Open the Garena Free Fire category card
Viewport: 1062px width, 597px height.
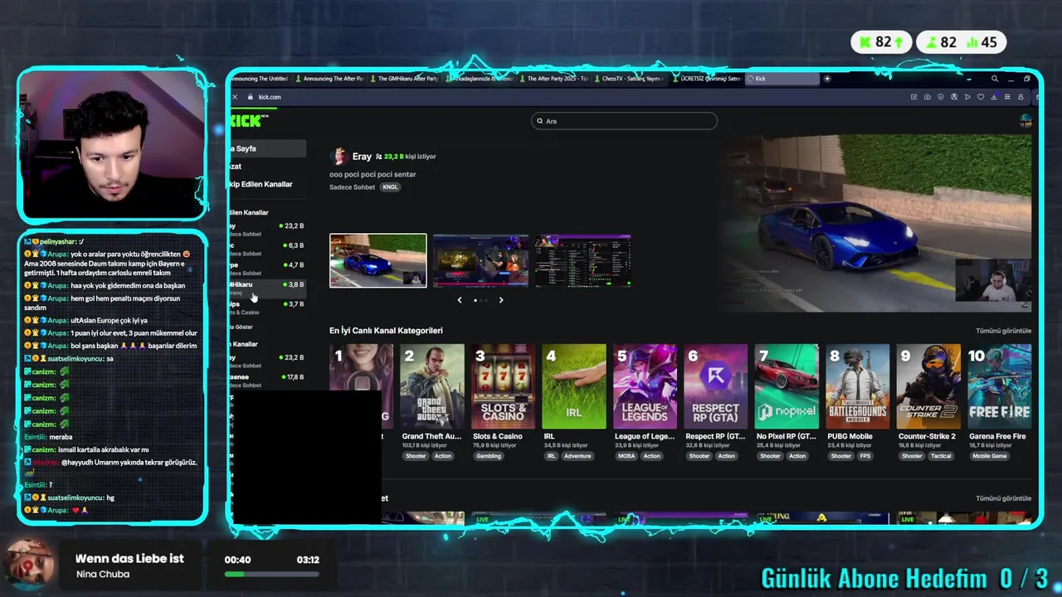1000,386
